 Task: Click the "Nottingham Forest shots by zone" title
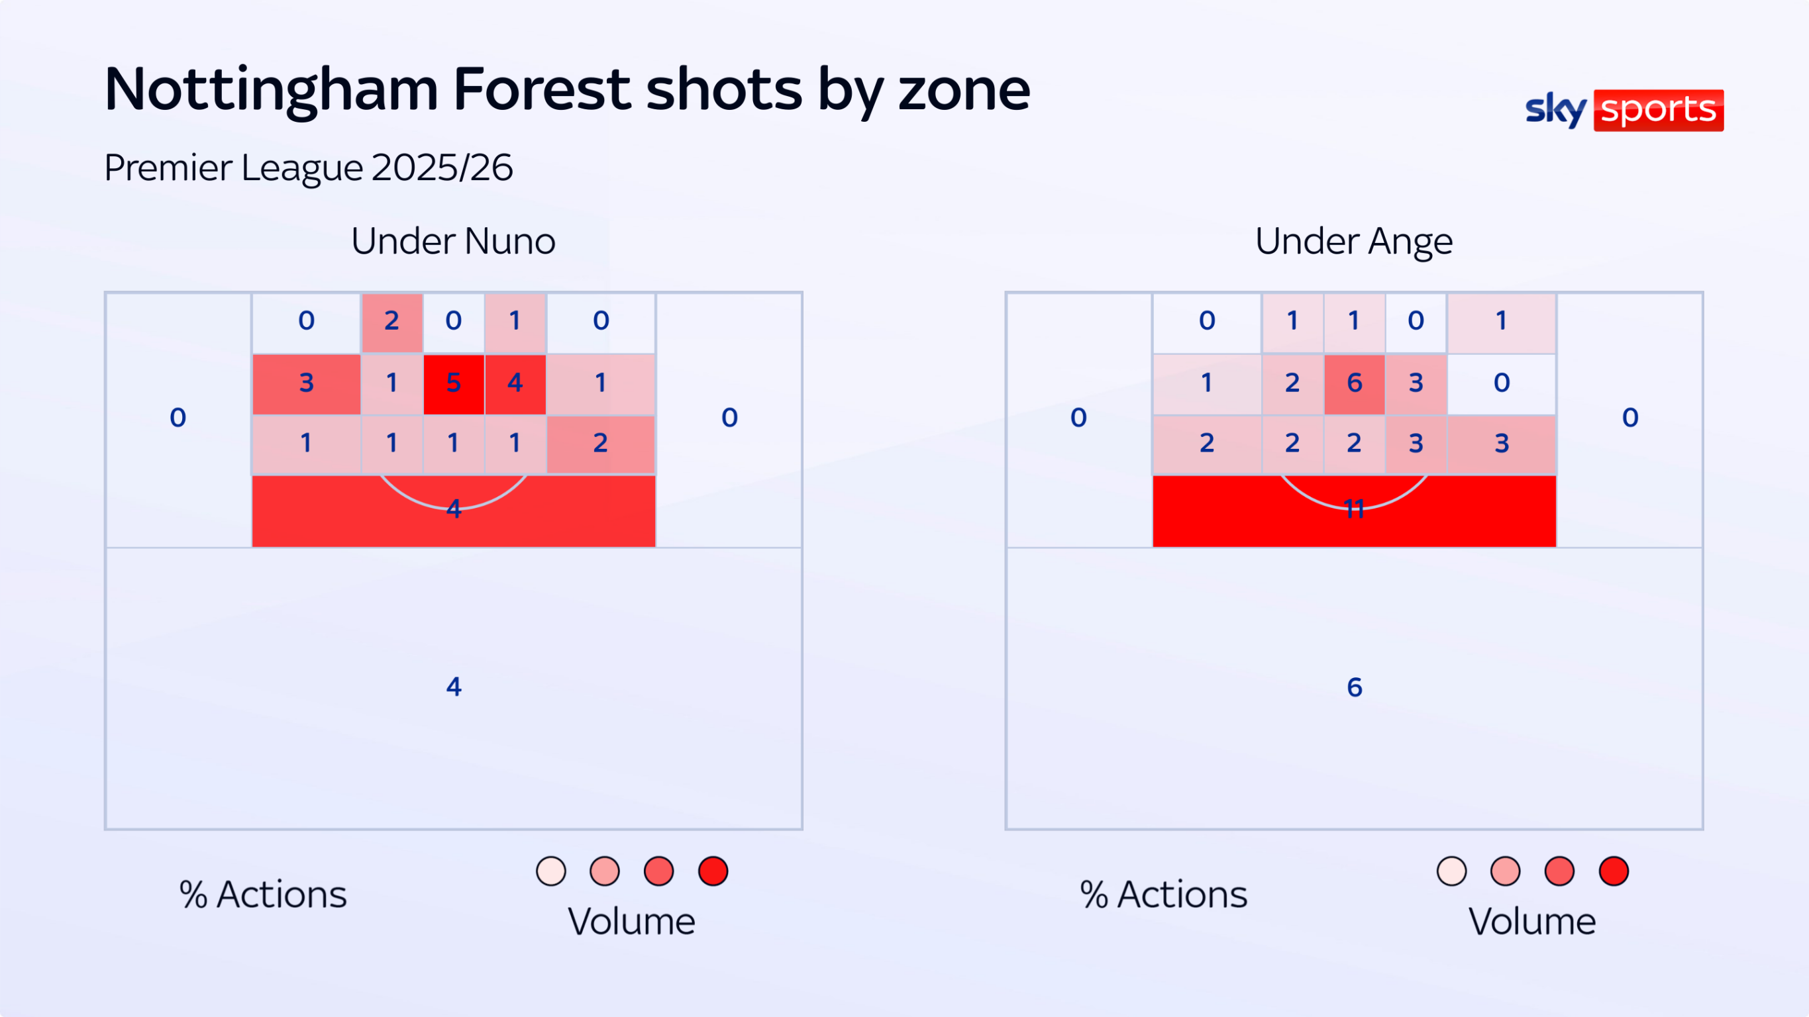567,90
